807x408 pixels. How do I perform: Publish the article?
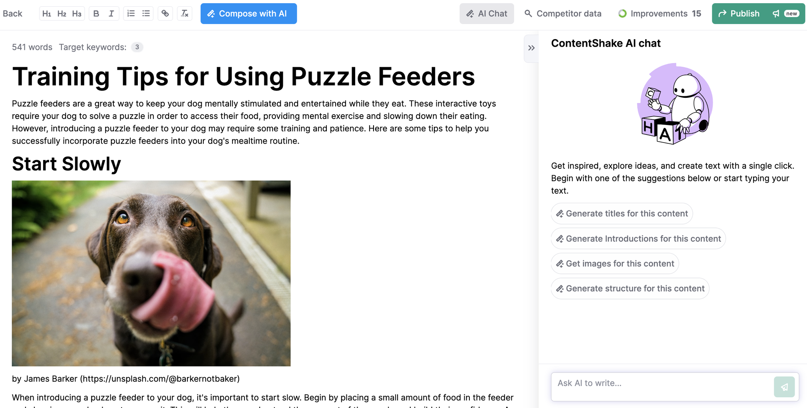click(x=739, y=14)
